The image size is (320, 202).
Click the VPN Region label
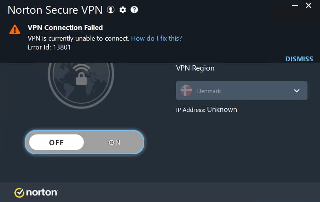click(195, 68)
